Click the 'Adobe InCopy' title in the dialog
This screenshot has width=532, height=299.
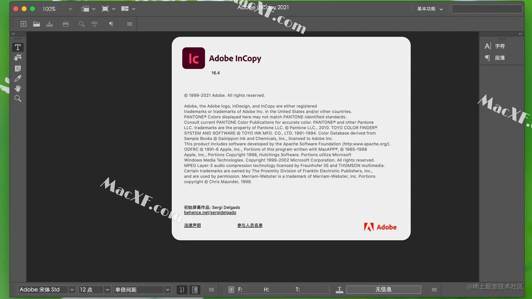[x=235, y=59]
